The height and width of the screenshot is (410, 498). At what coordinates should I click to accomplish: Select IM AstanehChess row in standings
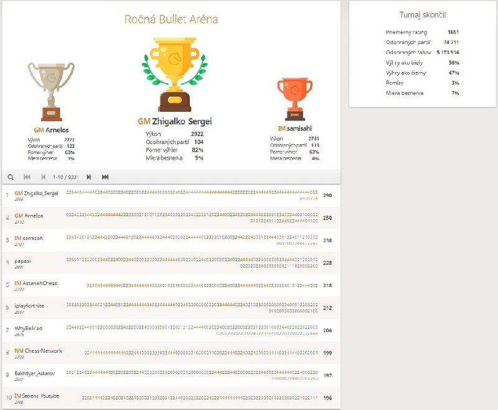pos(35,283)
